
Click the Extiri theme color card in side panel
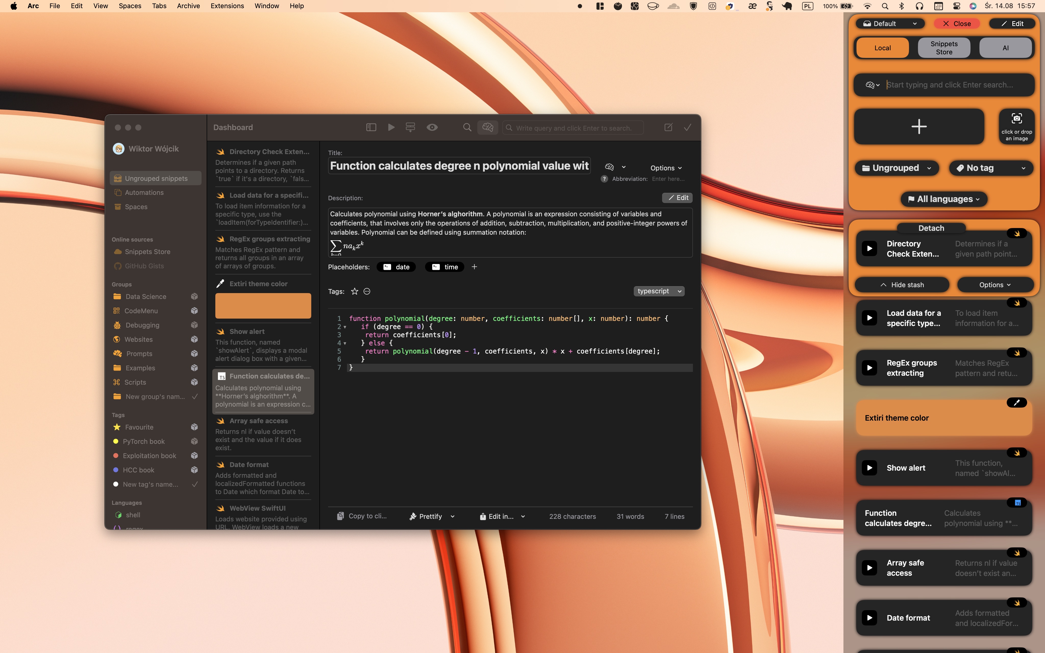tap(943, 418)
